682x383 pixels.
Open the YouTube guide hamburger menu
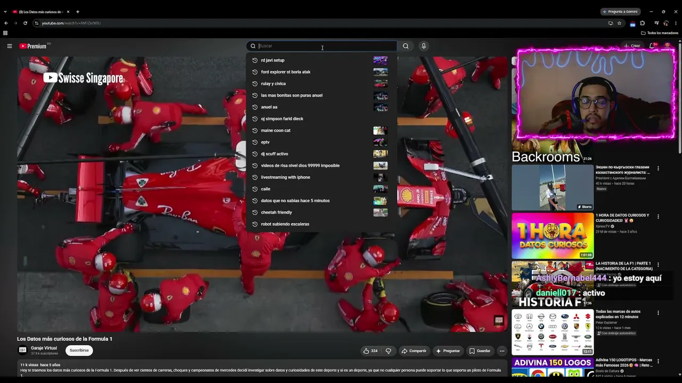(x=10, y=46)
